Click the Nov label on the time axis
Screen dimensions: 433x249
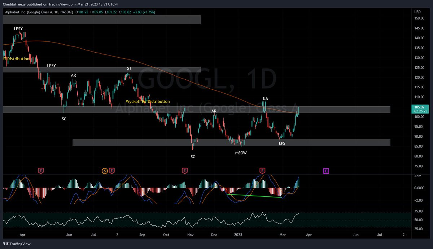(x=191, y=235)
